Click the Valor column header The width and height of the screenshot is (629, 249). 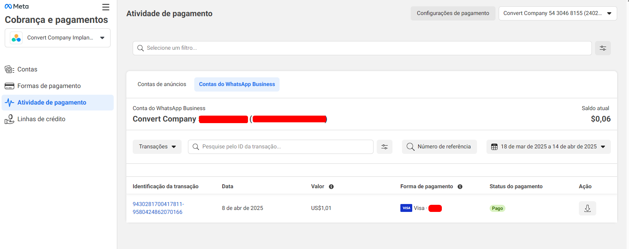click(317, 187)
